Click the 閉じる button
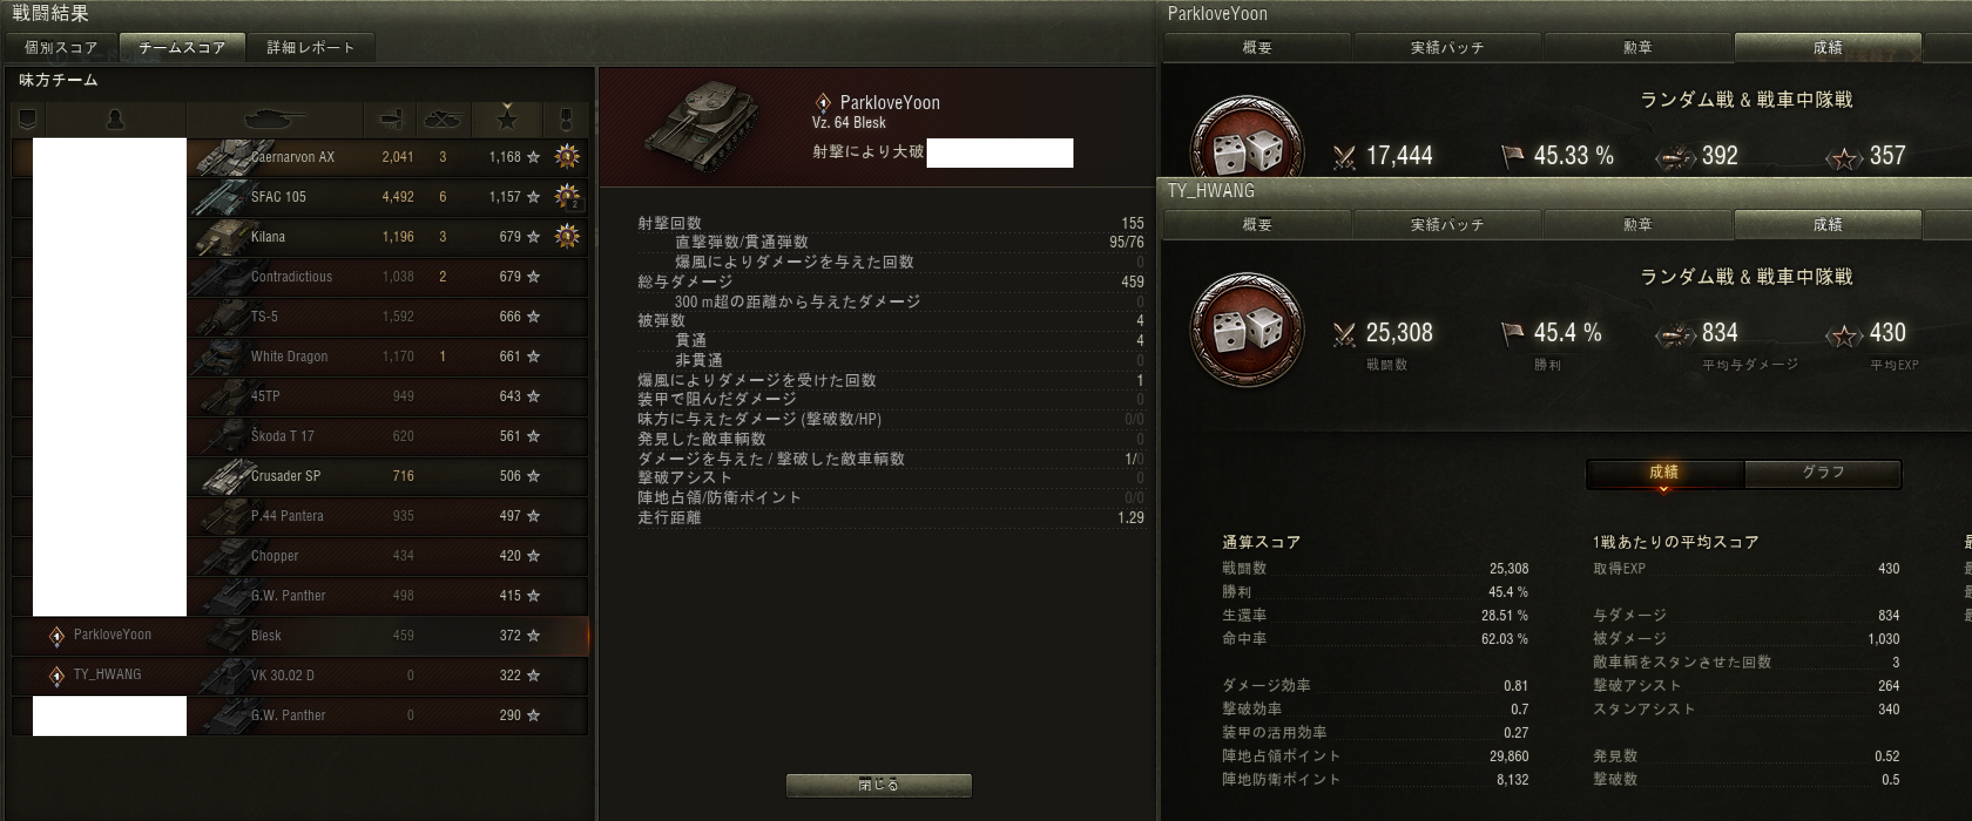The height and width of the screenshot is (821, 1972). [x=879, y=785]
